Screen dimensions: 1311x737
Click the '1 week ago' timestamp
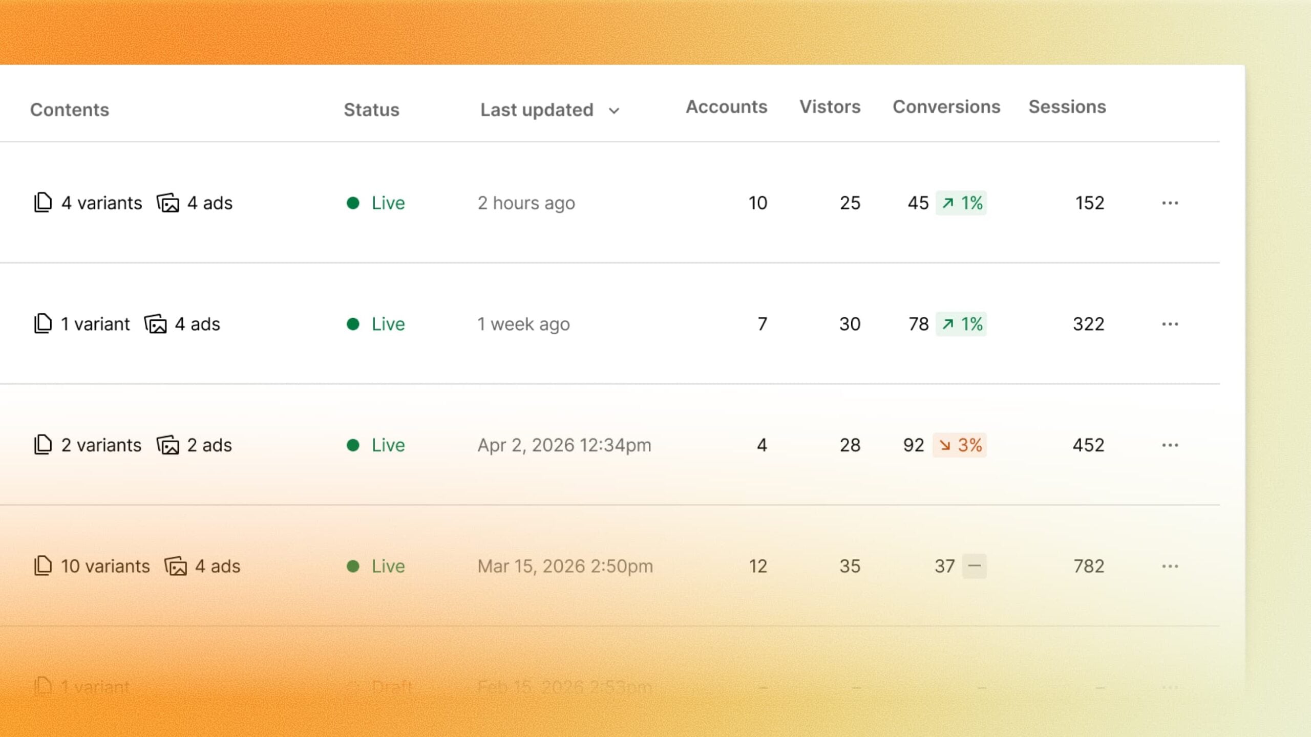[523, 324]
